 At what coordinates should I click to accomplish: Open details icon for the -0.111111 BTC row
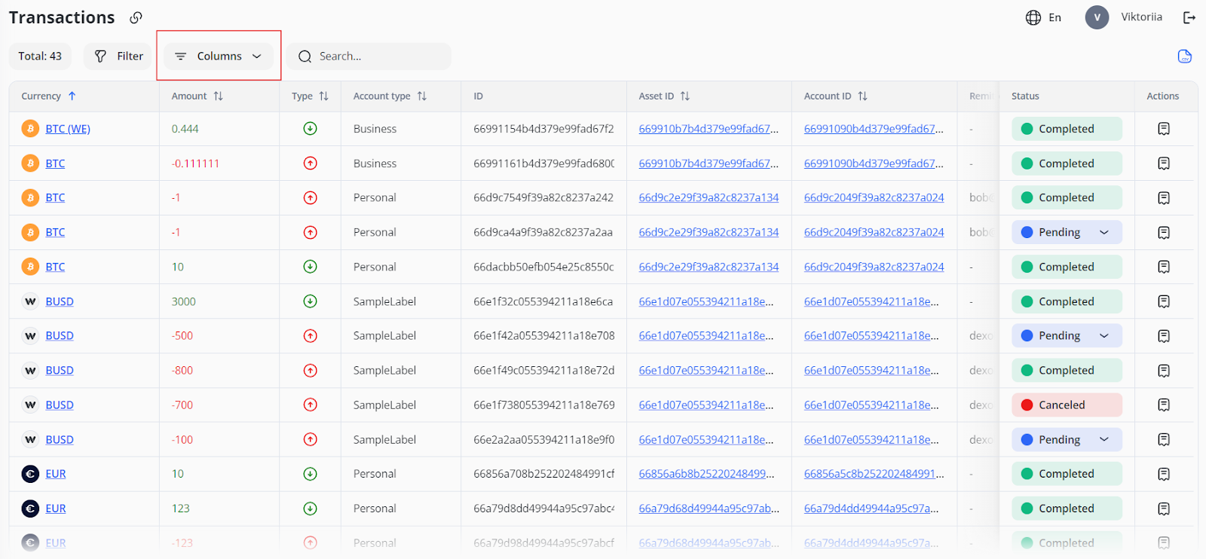tap(1164, 163)
